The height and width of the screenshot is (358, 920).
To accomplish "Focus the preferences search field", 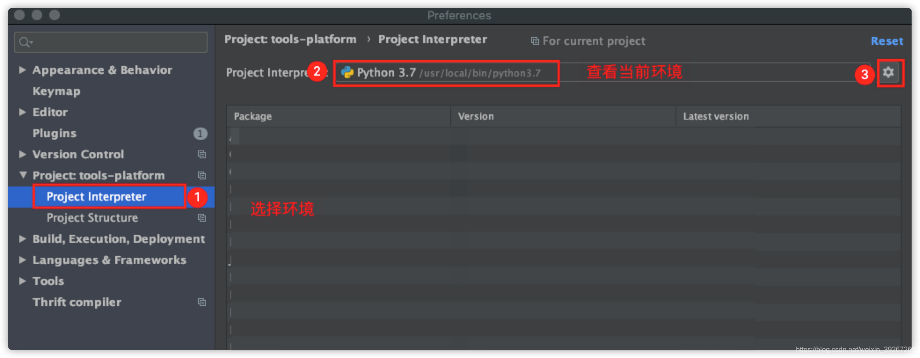I will [x=111, y=42].
